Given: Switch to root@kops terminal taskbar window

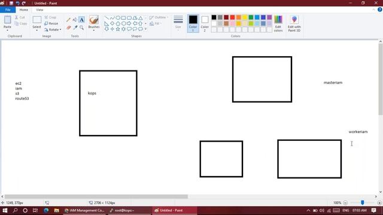Looking at the screenshot, I should [x=129, y=210].
